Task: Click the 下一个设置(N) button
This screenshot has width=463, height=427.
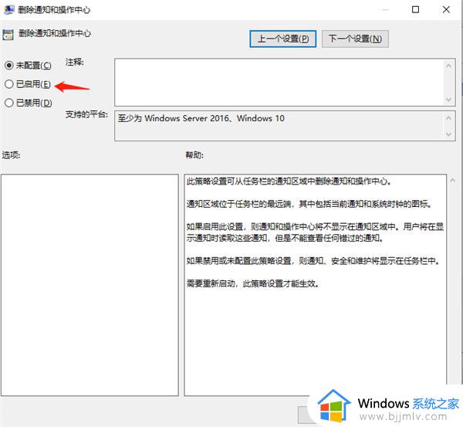Action: [355, 39]
